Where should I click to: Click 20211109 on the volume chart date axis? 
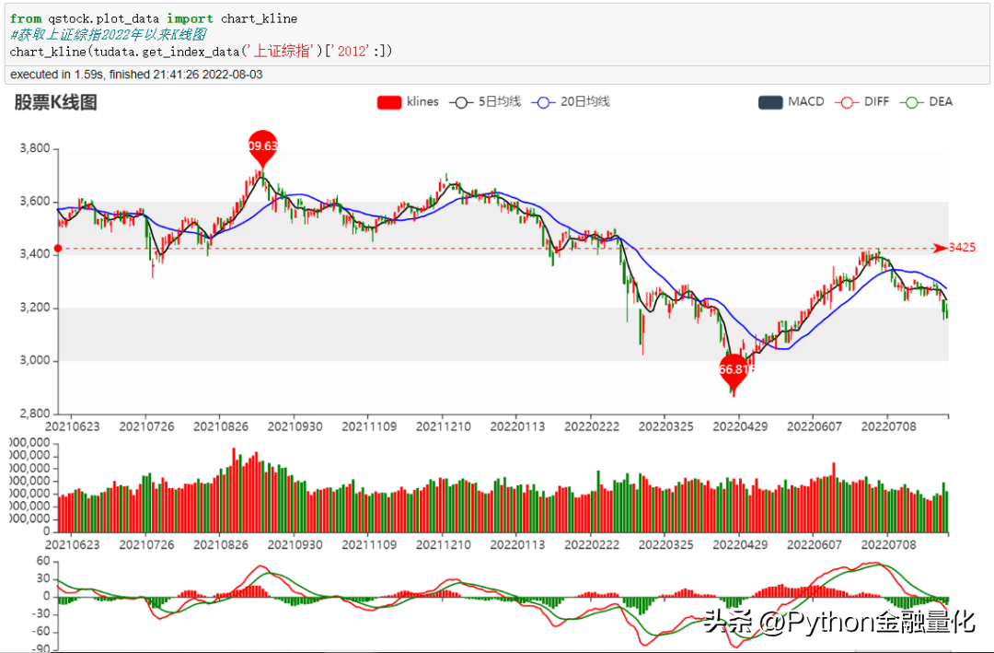[x=369, y=544]
